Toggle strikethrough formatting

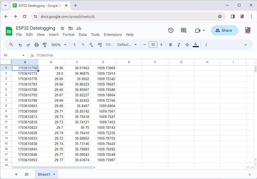click(x=187, y=45)
